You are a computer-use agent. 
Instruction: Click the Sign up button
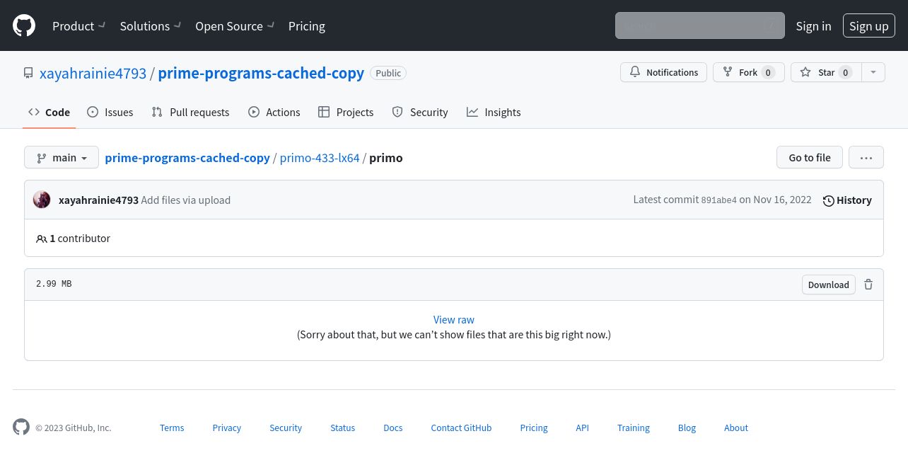pyautogui.click(x=868, y=26)
